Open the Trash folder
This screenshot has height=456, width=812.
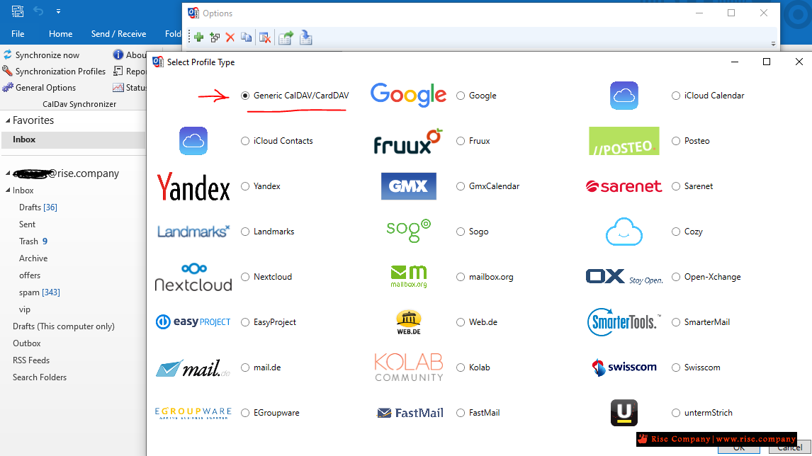[x=28, y=241]
